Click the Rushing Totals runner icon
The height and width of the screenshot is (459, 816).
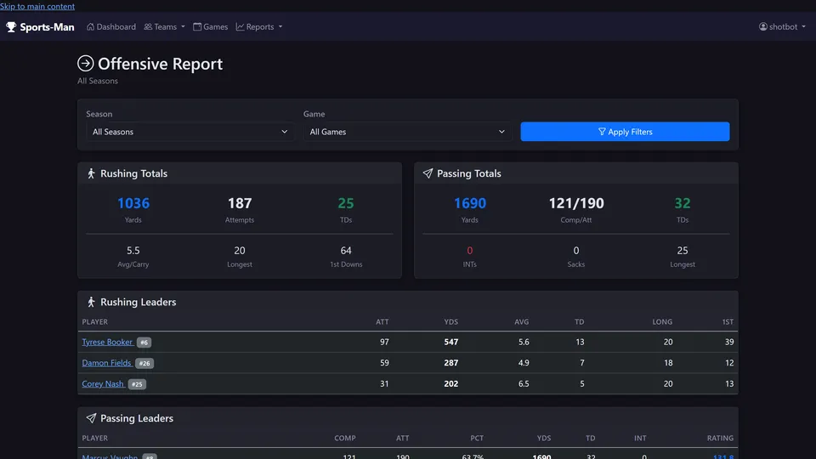[91, 173]
